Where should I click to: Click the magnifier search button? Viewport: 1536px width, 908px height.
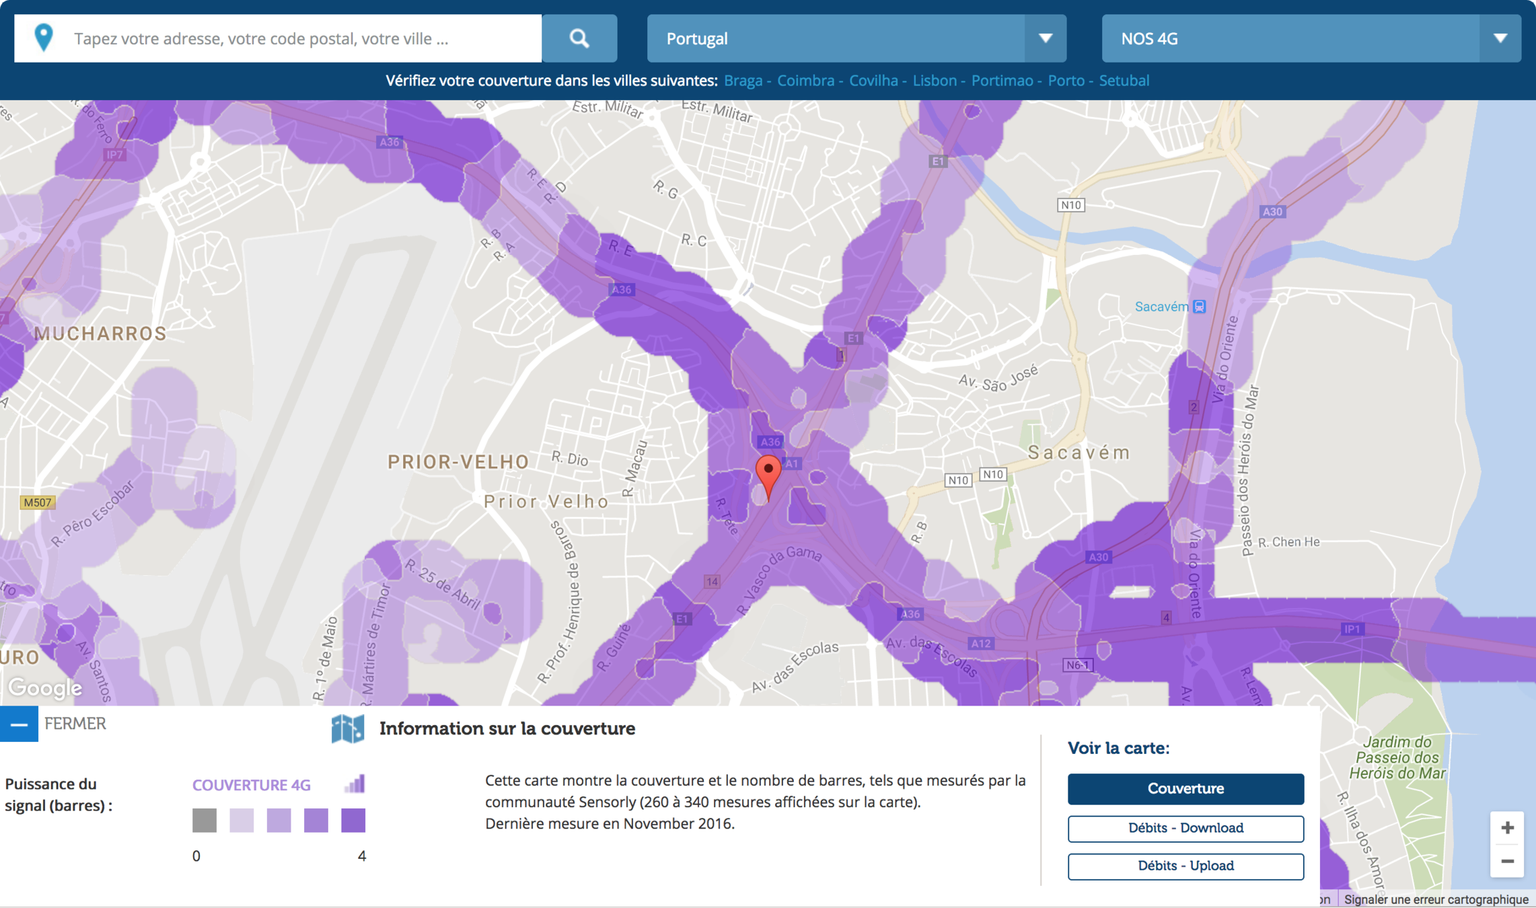point(579,38)
